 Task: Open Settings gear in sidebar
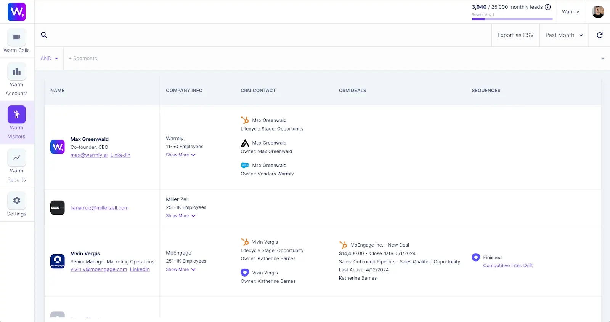click(17, 204)
